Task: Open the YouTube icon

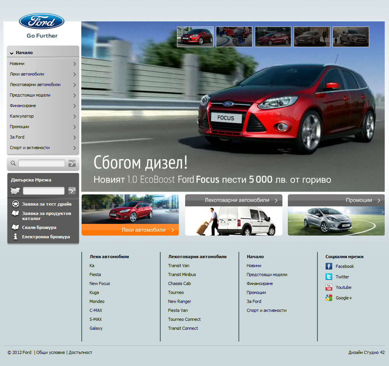Action: click(329, 287)
